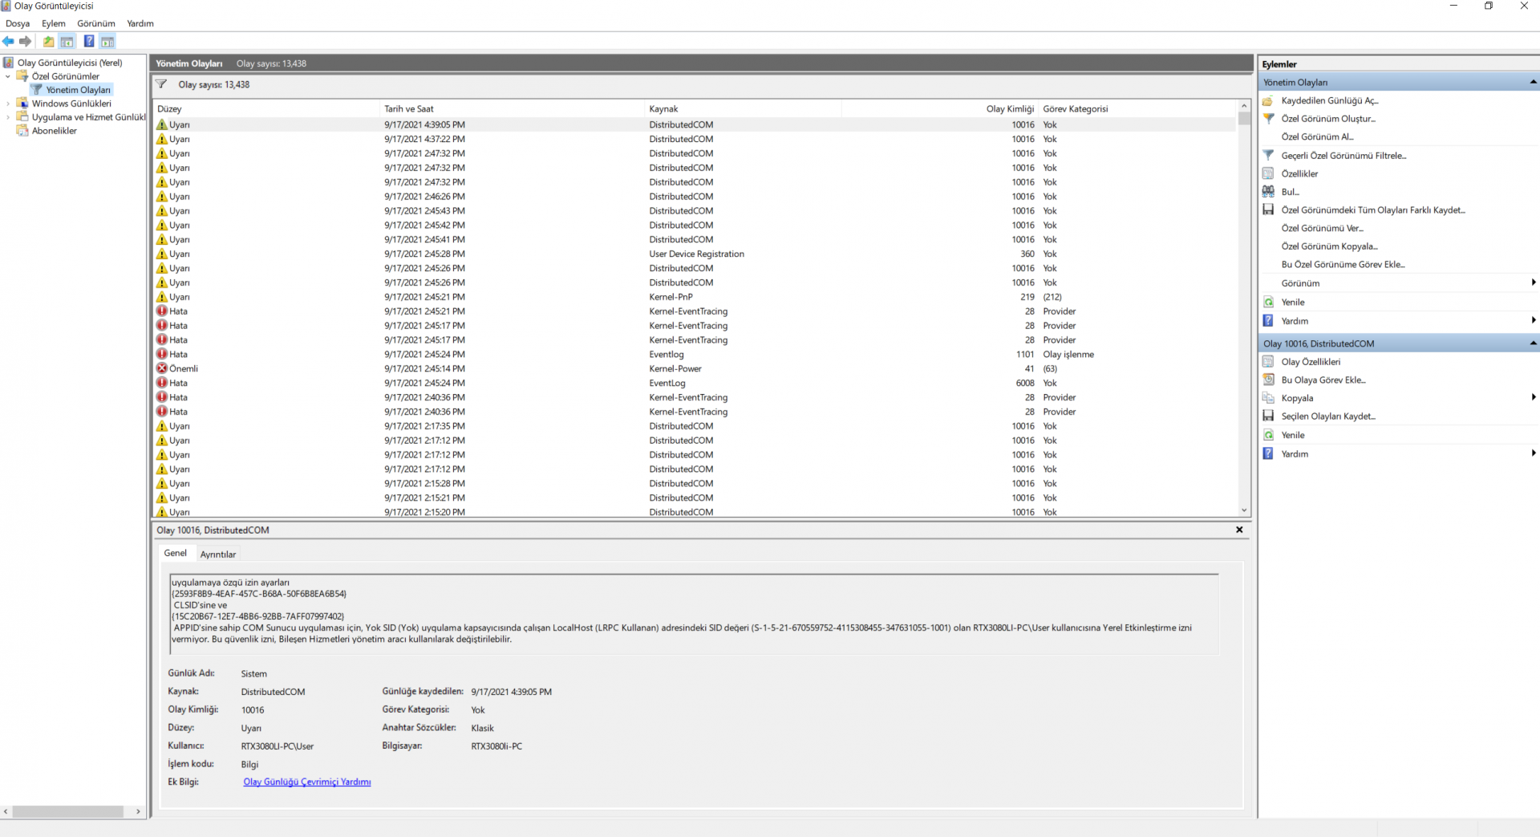The height and width of the screenshot is (837, 1540).
Task: Click Özel Görünümü Ver action
Action: 1322,228
